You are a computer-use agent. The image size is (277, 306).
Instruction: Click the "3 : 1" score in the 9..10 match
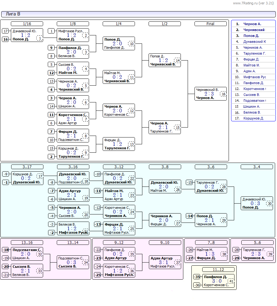pos(163,263)
